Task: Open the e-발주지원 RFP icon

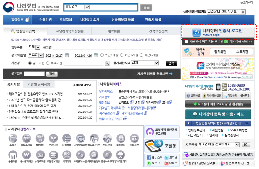Action: [40, 155]
